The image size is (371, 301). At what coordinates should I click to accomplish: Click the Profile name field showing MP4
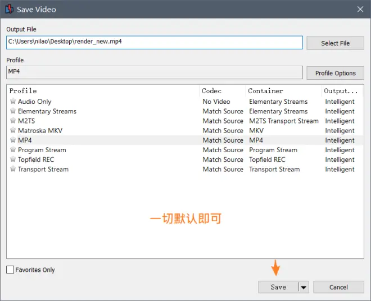[155, 72]
